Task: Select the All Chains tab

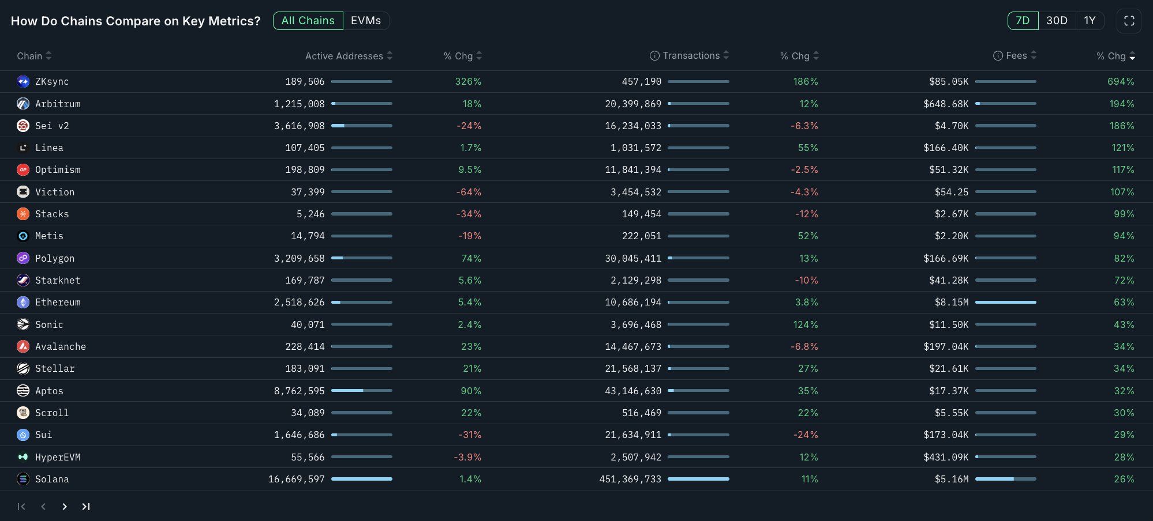Action: click(x=308, y=20)
